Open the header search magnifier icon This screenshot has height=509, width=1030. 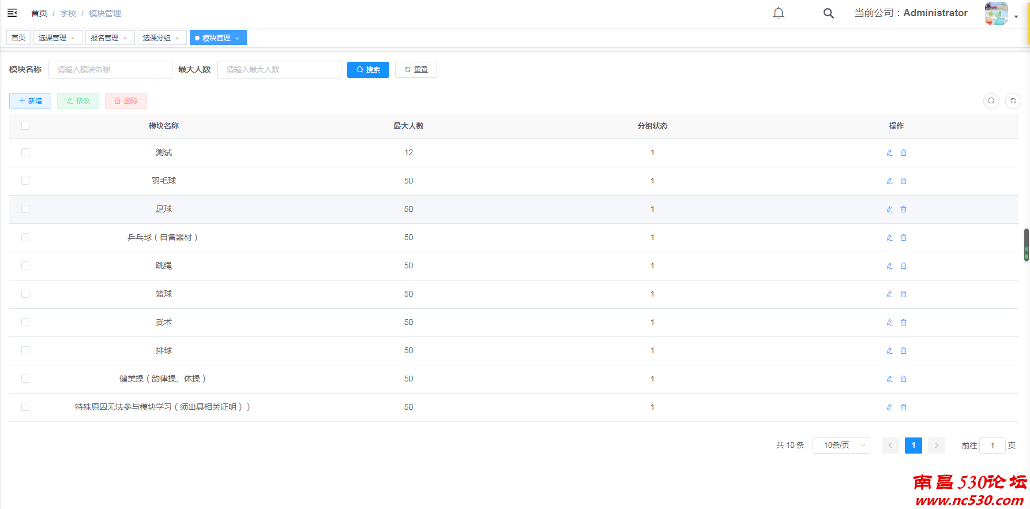(828, 13)
